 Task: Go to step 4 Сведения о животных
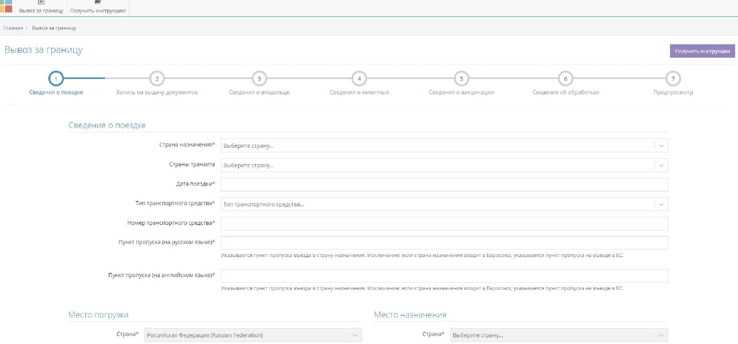click(359, 78)
